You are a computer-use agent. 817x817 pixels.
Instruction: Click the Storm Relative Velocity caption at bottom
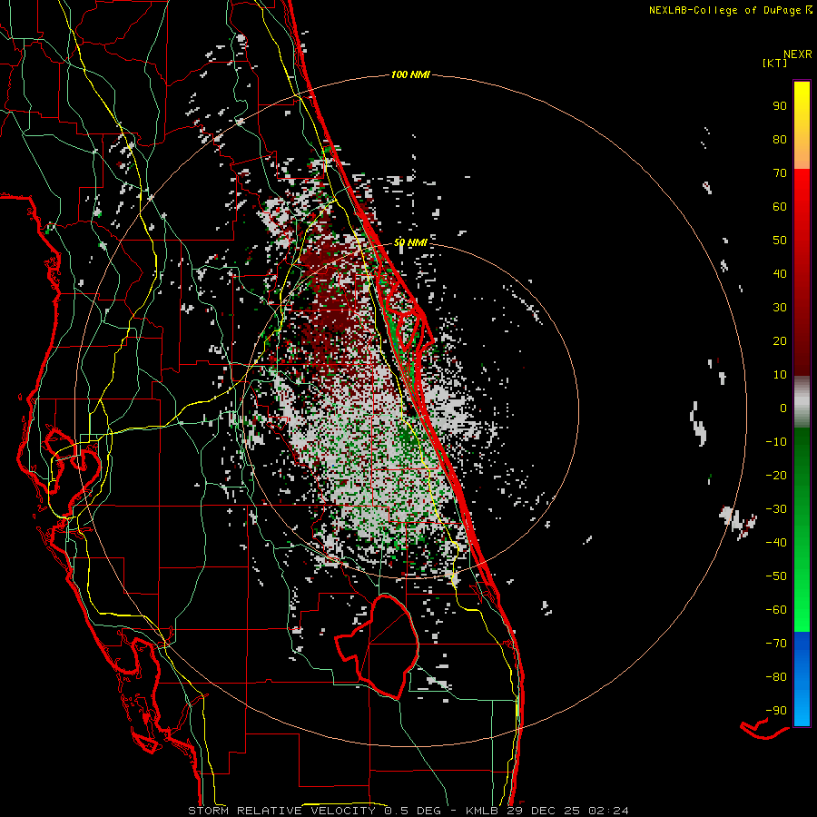pos(408,811)
